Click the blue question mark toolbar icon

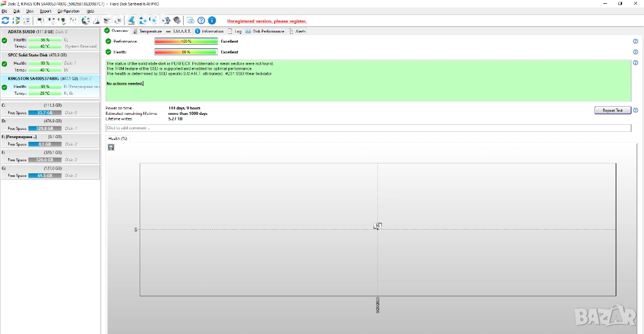click(202, 21)
